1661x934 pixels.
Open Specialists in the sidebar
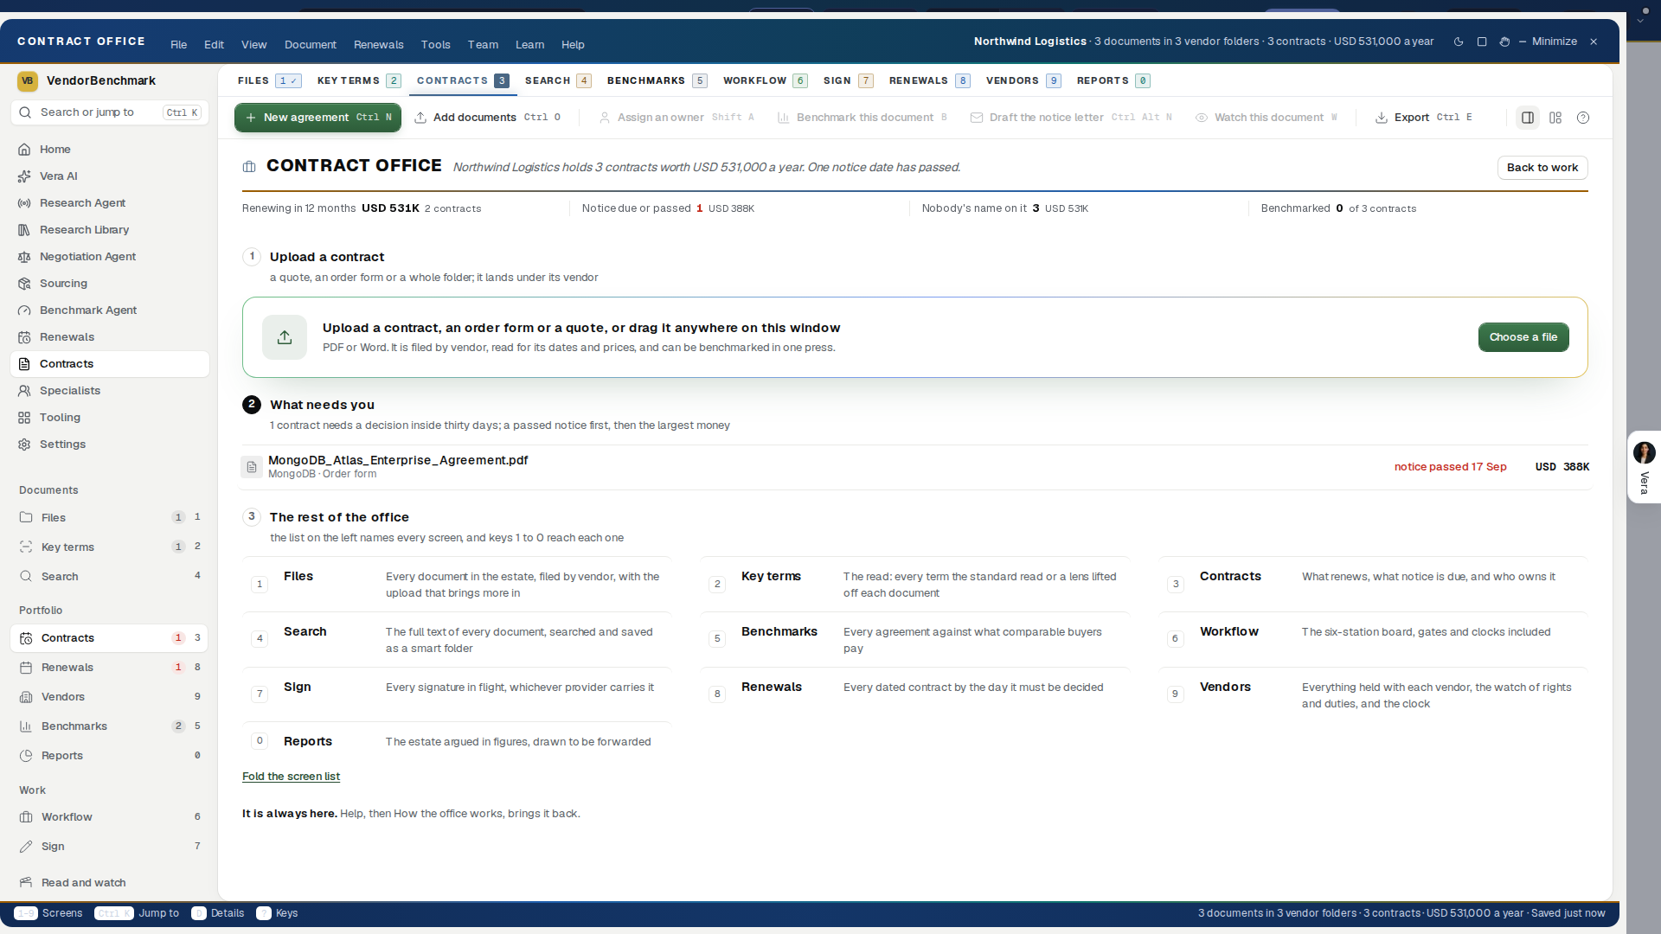click(x=109, y=390)
